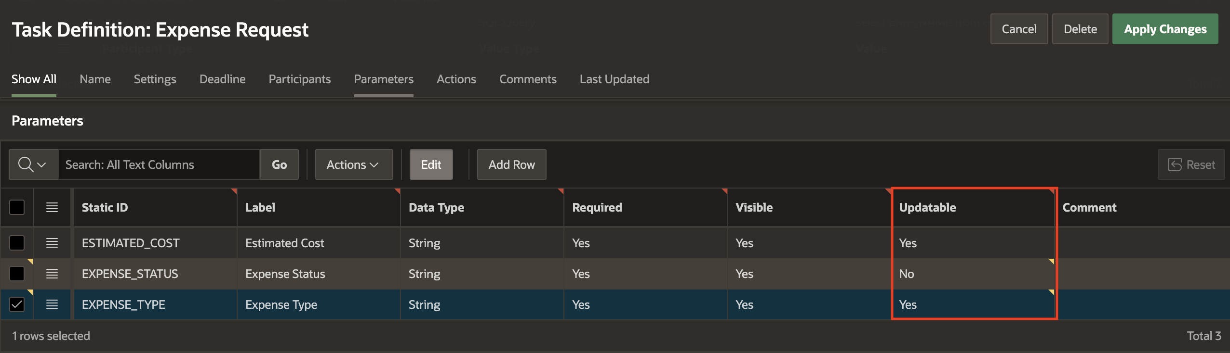Click the Apply Changes button
1230x353 pixels.
coord(1165,29)
